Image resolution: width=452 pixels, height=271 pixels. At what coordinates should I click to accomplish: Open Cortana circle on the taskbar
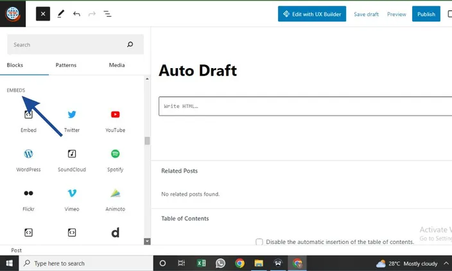point(162,263)
